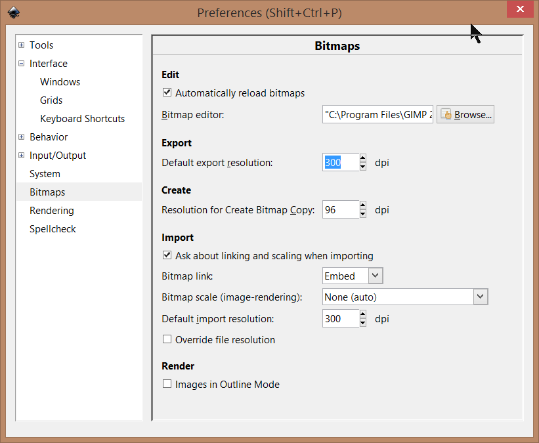Increment the default export resolution spinner
This screenshot has width=539, height=443.
[362, 159]
